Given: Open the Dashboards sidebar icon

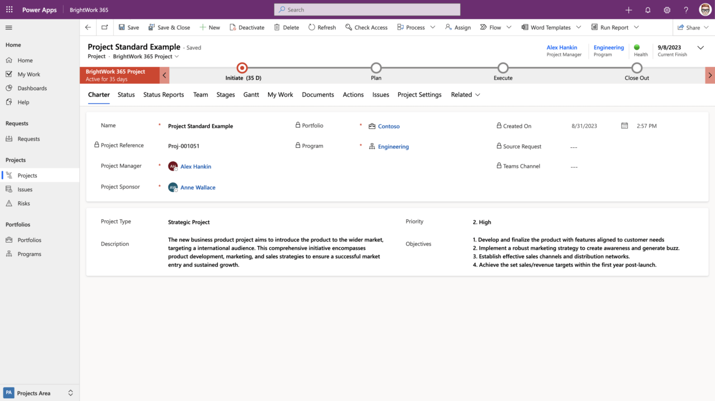Looking at the screenshot, I should pyautogui.click(x=10, y=88).
